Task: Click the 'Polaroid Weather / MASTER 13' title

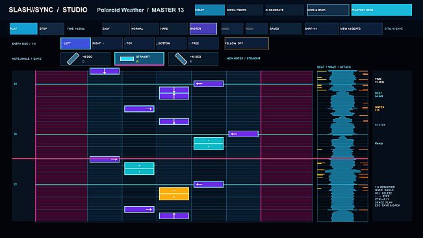Action: tap(140, 10)
